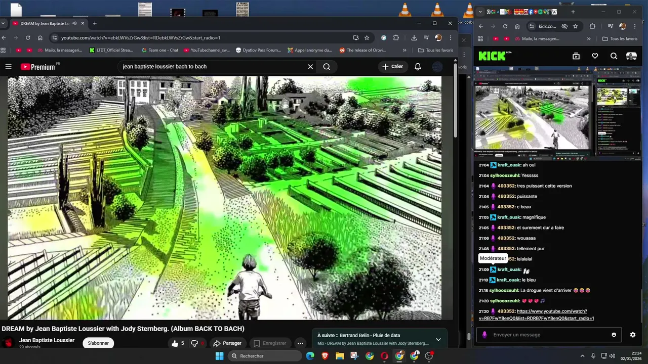Open more actions ellipsis under the video
Screen dimensions: 648x364
coord(300,343)
